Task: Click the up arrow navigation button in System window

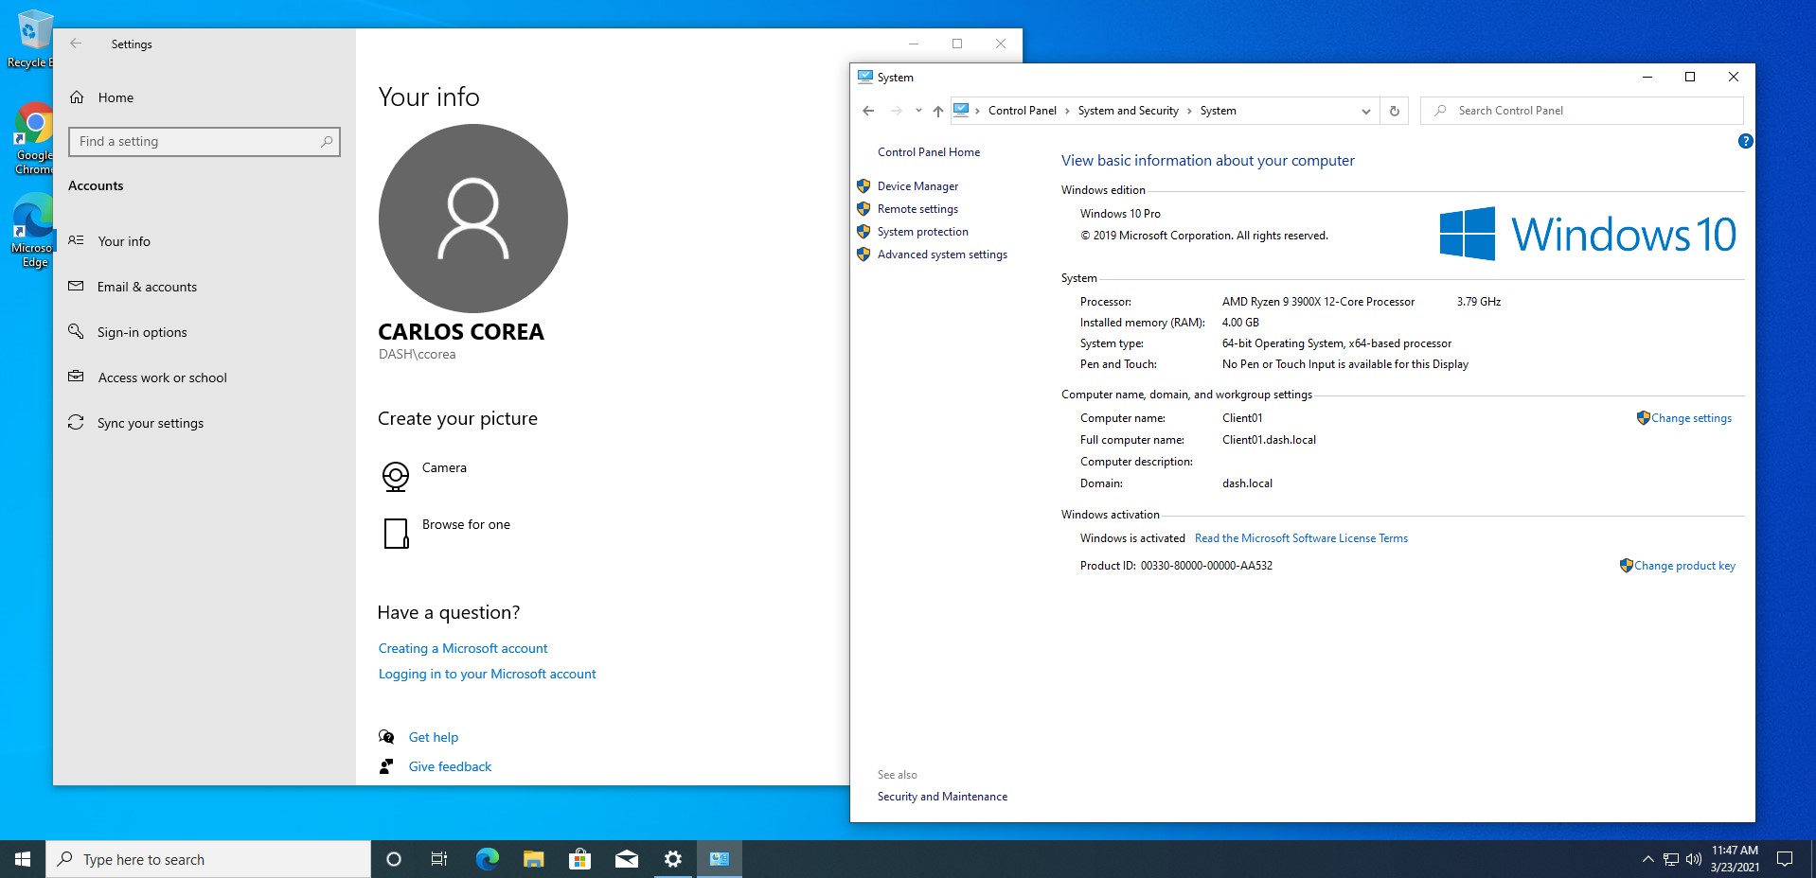Action: pyautogui.click(x=937, y=111)
